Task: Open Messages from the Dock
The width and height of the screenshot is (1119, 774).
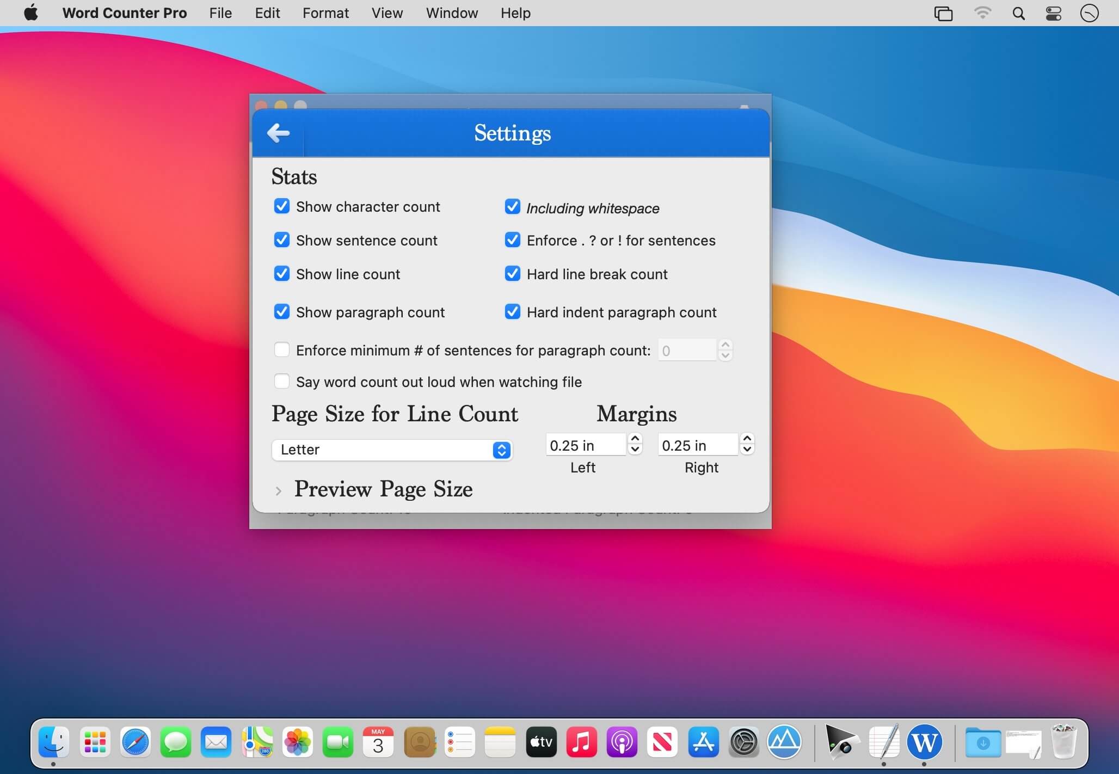Action: (175, 742)
